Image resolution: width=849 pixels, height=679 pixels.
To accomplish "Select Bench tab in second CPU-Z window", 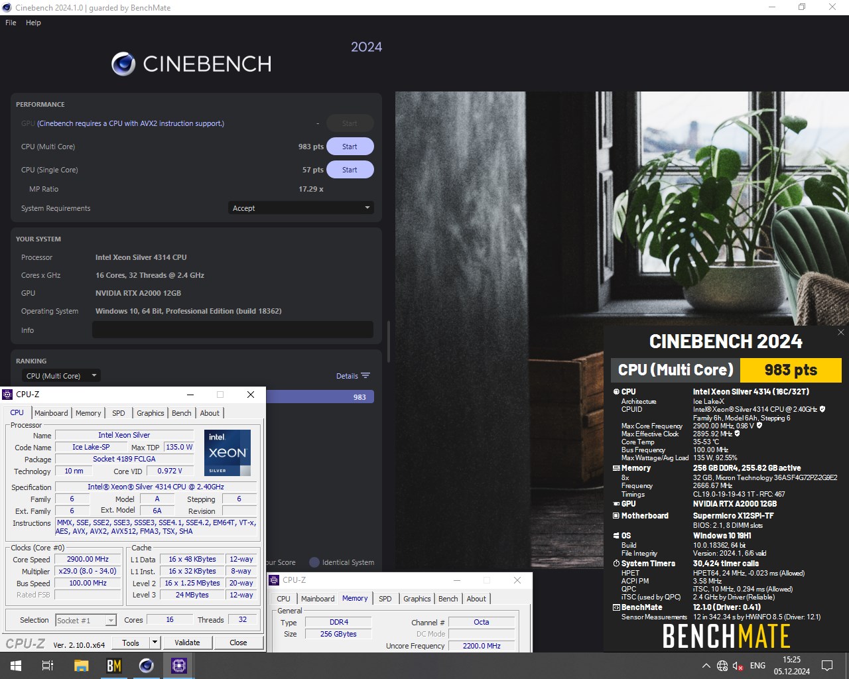I will pos(448,599).
